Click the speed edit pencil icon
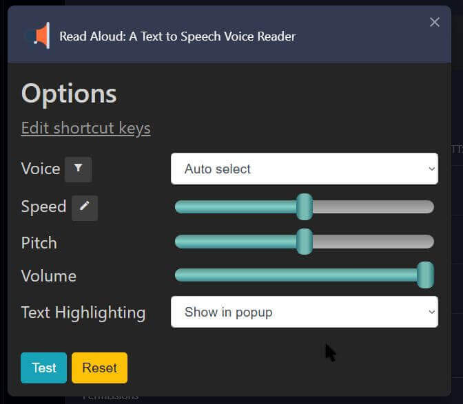The width and height of the screenshot is (463, 404). click(x=85, y=208)
